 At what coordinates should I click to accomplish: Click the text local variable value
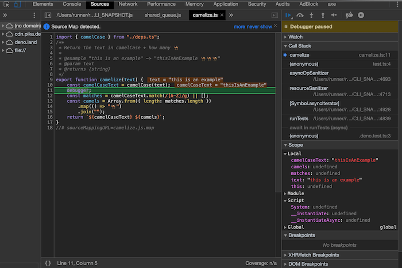(335, 180)
